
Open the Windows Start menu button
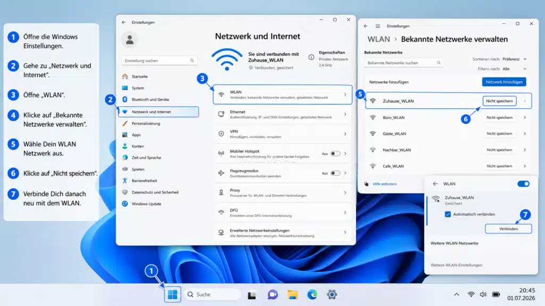tap(172, 294)
